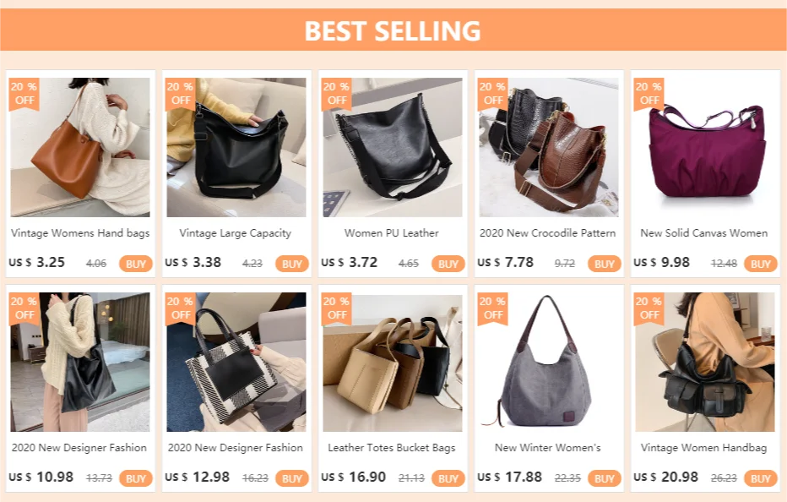Click BUY for the US $12.98 tote
This screenshot has width=787, height=502.
pos(291,478)
